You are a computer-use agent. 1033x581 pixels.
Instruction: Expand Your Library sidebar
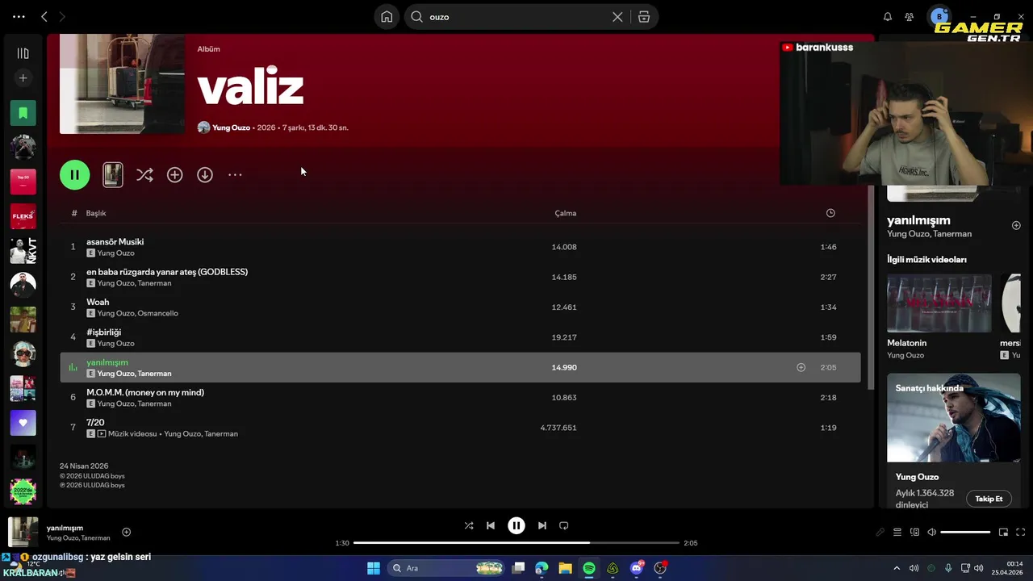point(23,53)
